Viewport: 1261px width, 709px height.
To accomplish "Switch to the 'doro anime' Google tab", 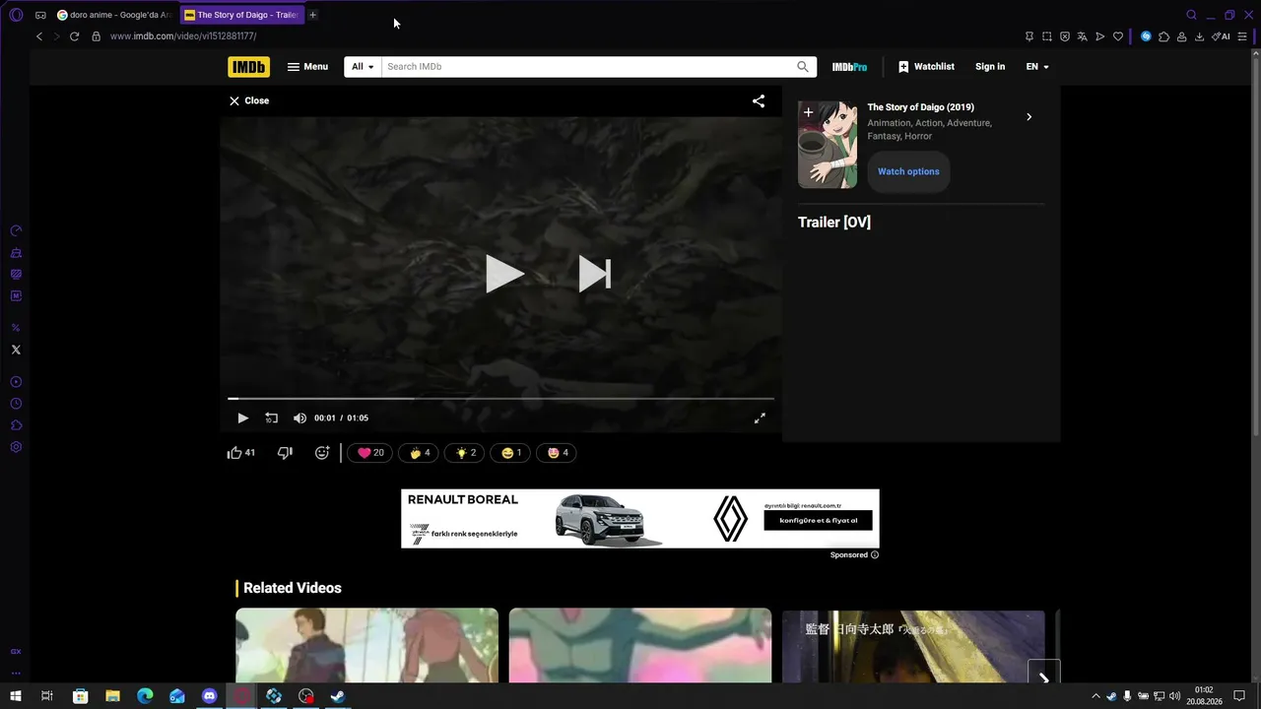I will (x=114, y=15).
